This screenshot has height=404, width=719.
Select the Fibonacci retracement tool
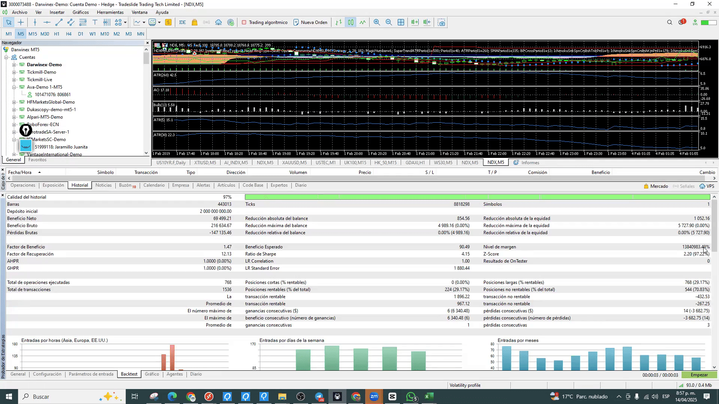[83, 22]
